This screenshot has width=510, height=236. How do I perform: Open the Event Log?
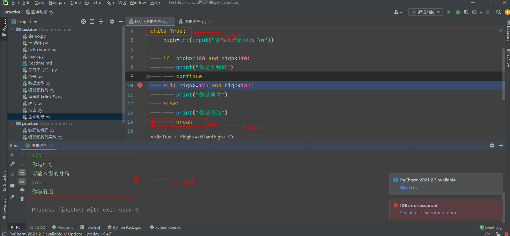[491, 227]
